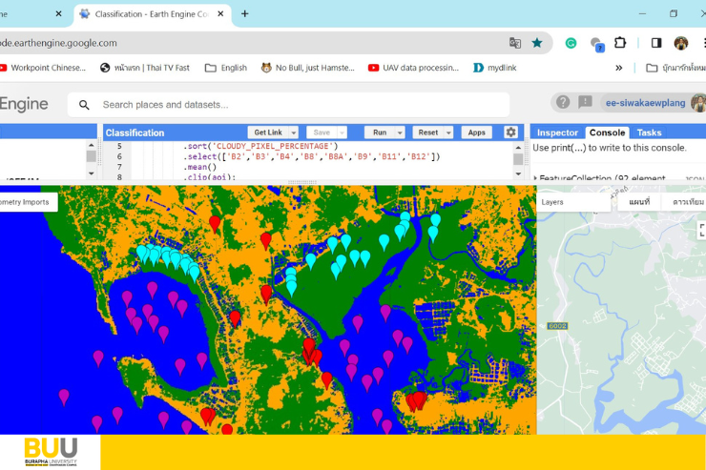Click the Apps button
The width and height of the screenshot is (706, 470).
pos(476,133)
